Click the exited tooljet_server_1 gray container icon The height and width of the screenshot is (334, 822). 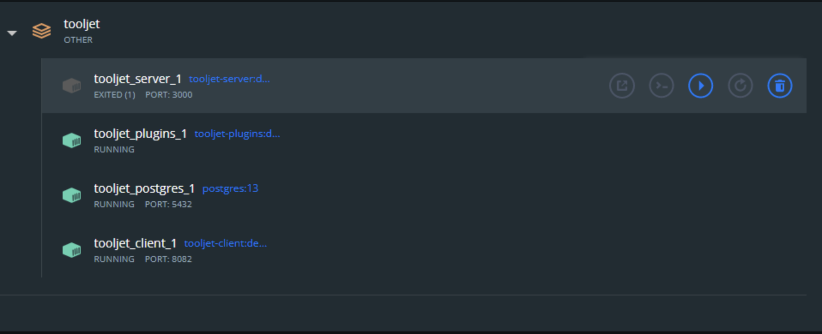pyautogui.click(x=72, y=85)
